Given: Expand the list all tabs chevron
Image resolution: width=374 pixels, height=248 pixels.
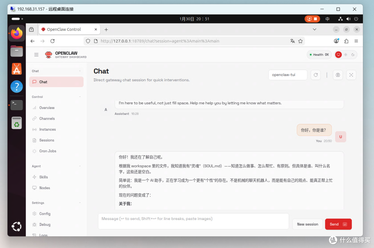Looking at the screenshot, I should [x=314, y=29].
